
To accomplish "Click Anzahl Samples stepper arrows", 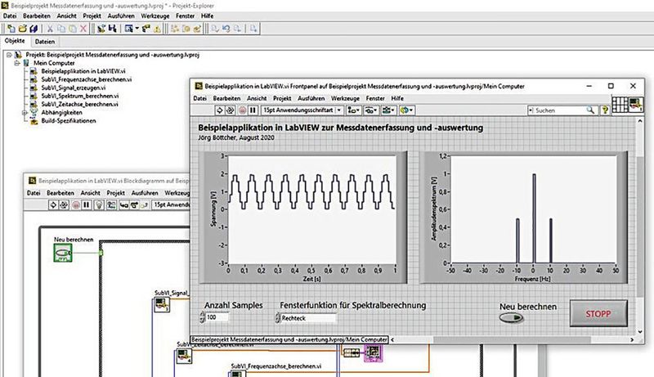I will 202,317.
